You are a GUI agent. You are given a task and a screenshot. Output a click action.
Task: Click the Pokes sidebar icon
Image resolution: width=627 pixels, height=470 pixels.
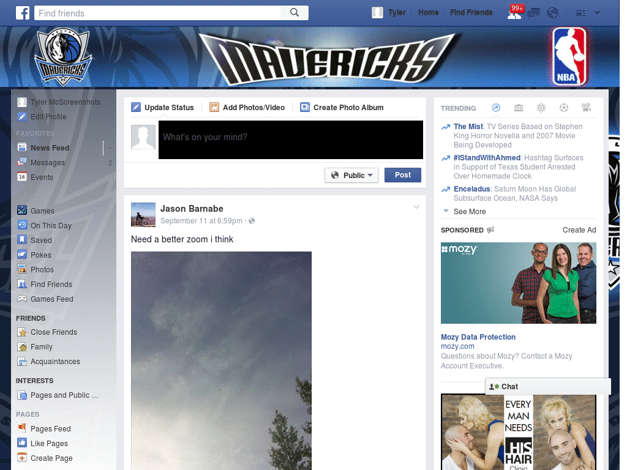(22, 254)
